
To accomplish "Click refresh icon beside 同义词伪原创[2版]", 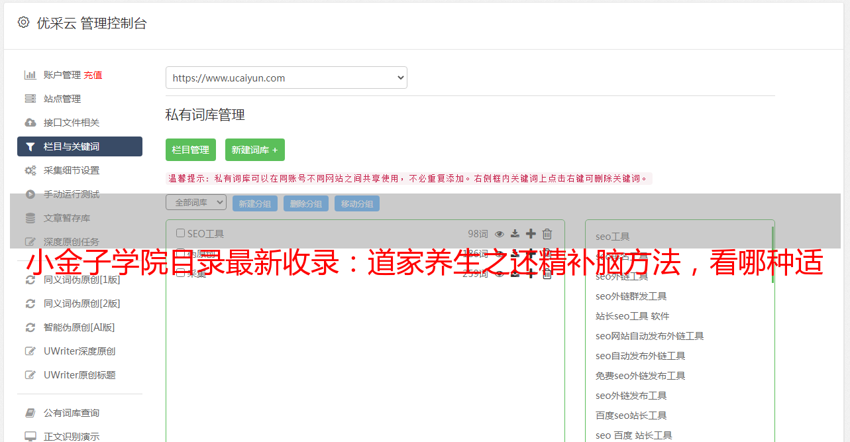I will pos(30,304).
